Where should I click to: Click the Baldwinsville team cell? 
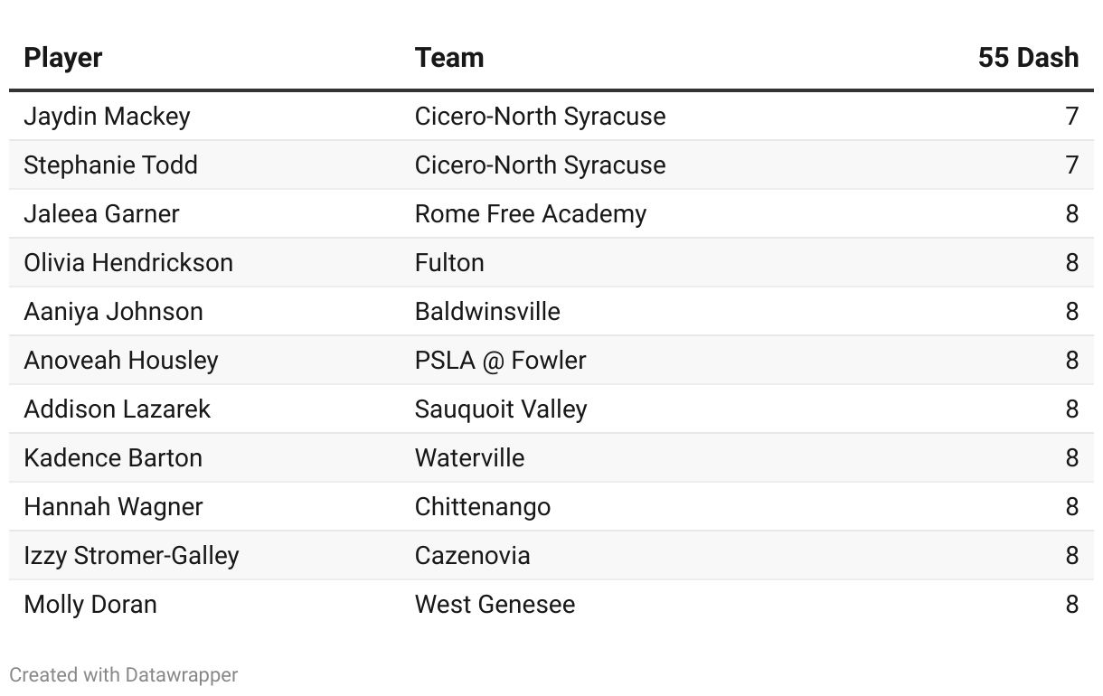[x=487, y=312]
